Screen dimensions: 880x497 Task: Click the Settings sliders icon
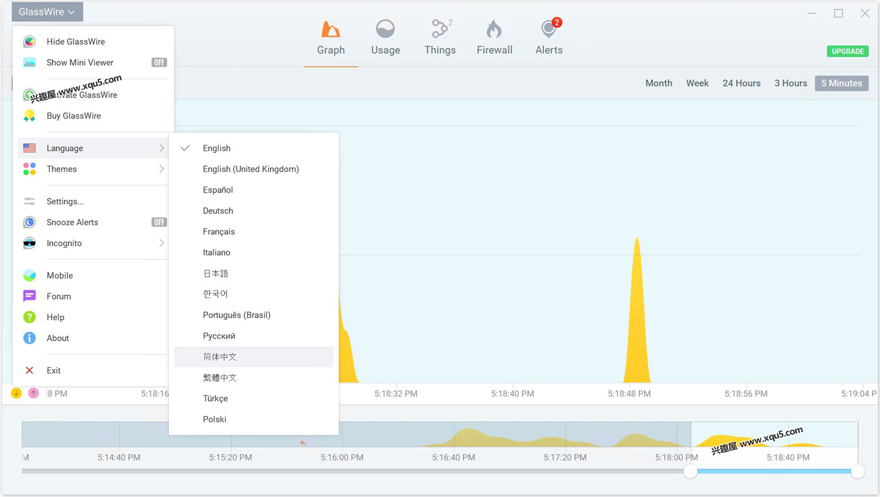[x=29, y=201]
